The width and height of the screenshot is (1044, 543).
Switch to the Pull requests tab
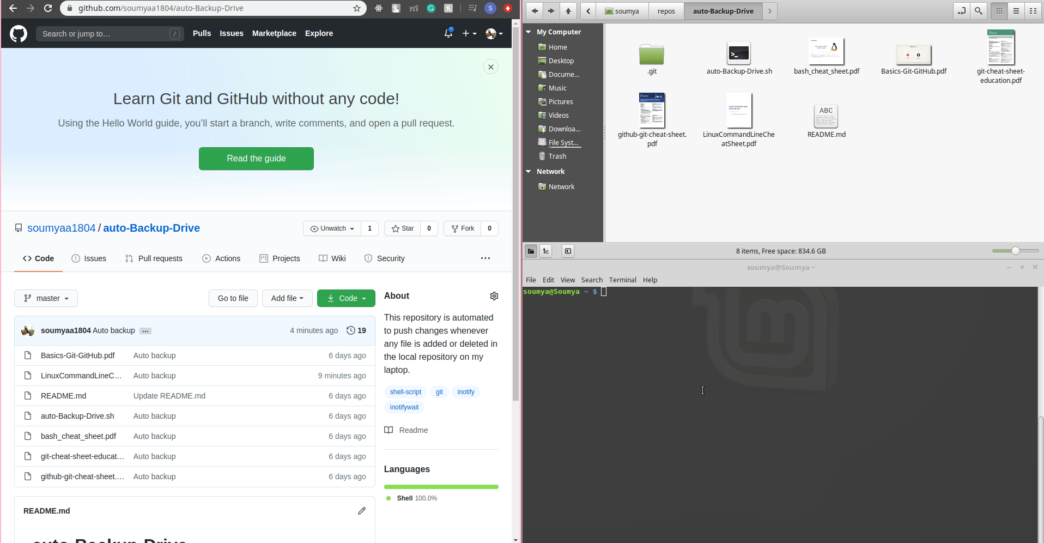click(x=154, y=258)
